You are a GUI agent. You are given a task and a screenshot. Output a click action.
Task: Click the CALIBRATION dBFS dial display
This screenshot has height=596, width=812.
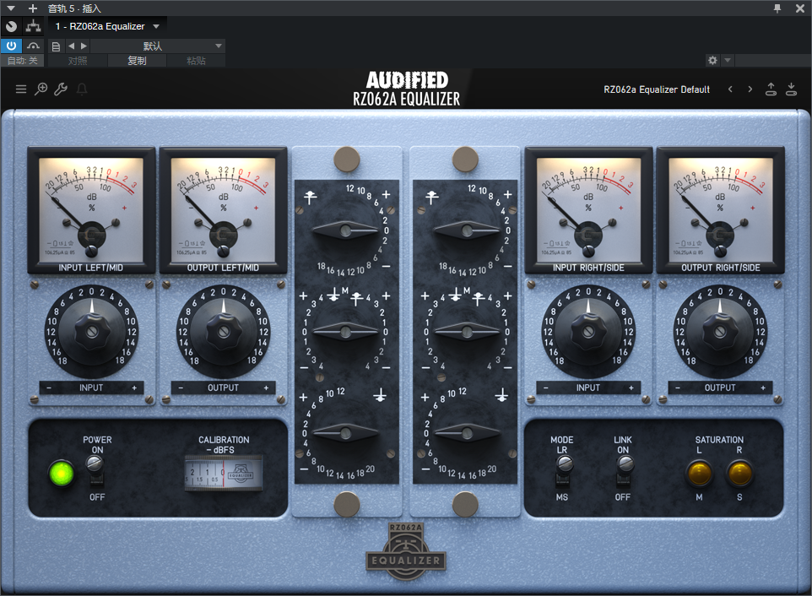tap(224, 473)
